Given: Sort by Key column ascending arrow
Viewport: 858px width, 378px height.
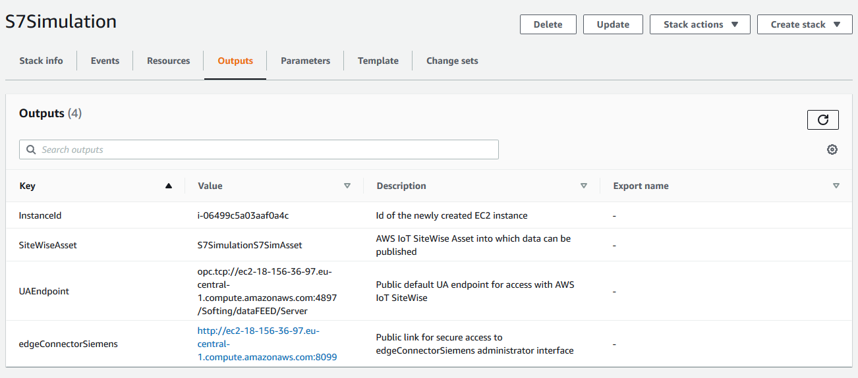Looking at the screenshot, I should click(x=169, y=186).
